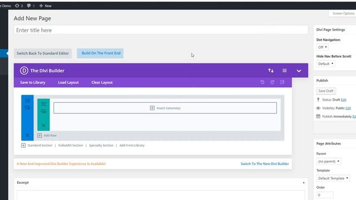Add a Standard Section
356x200 pixels.
[x=39, y=146]
